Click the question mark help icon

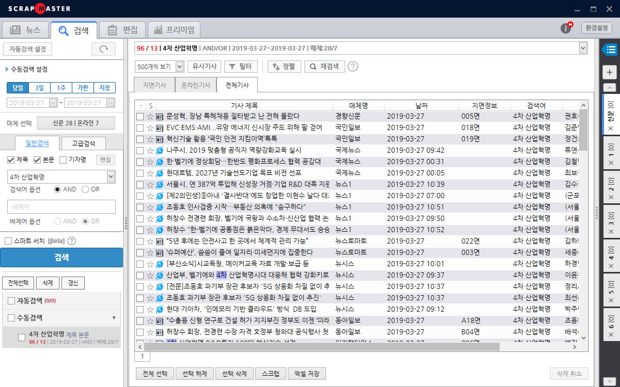tap(352, 66)
